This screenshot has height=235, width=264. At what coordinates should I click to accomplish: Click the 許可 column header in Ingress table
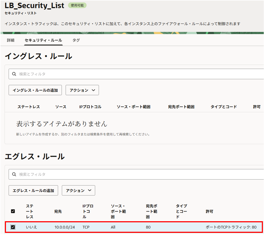[x=257, y=107]
